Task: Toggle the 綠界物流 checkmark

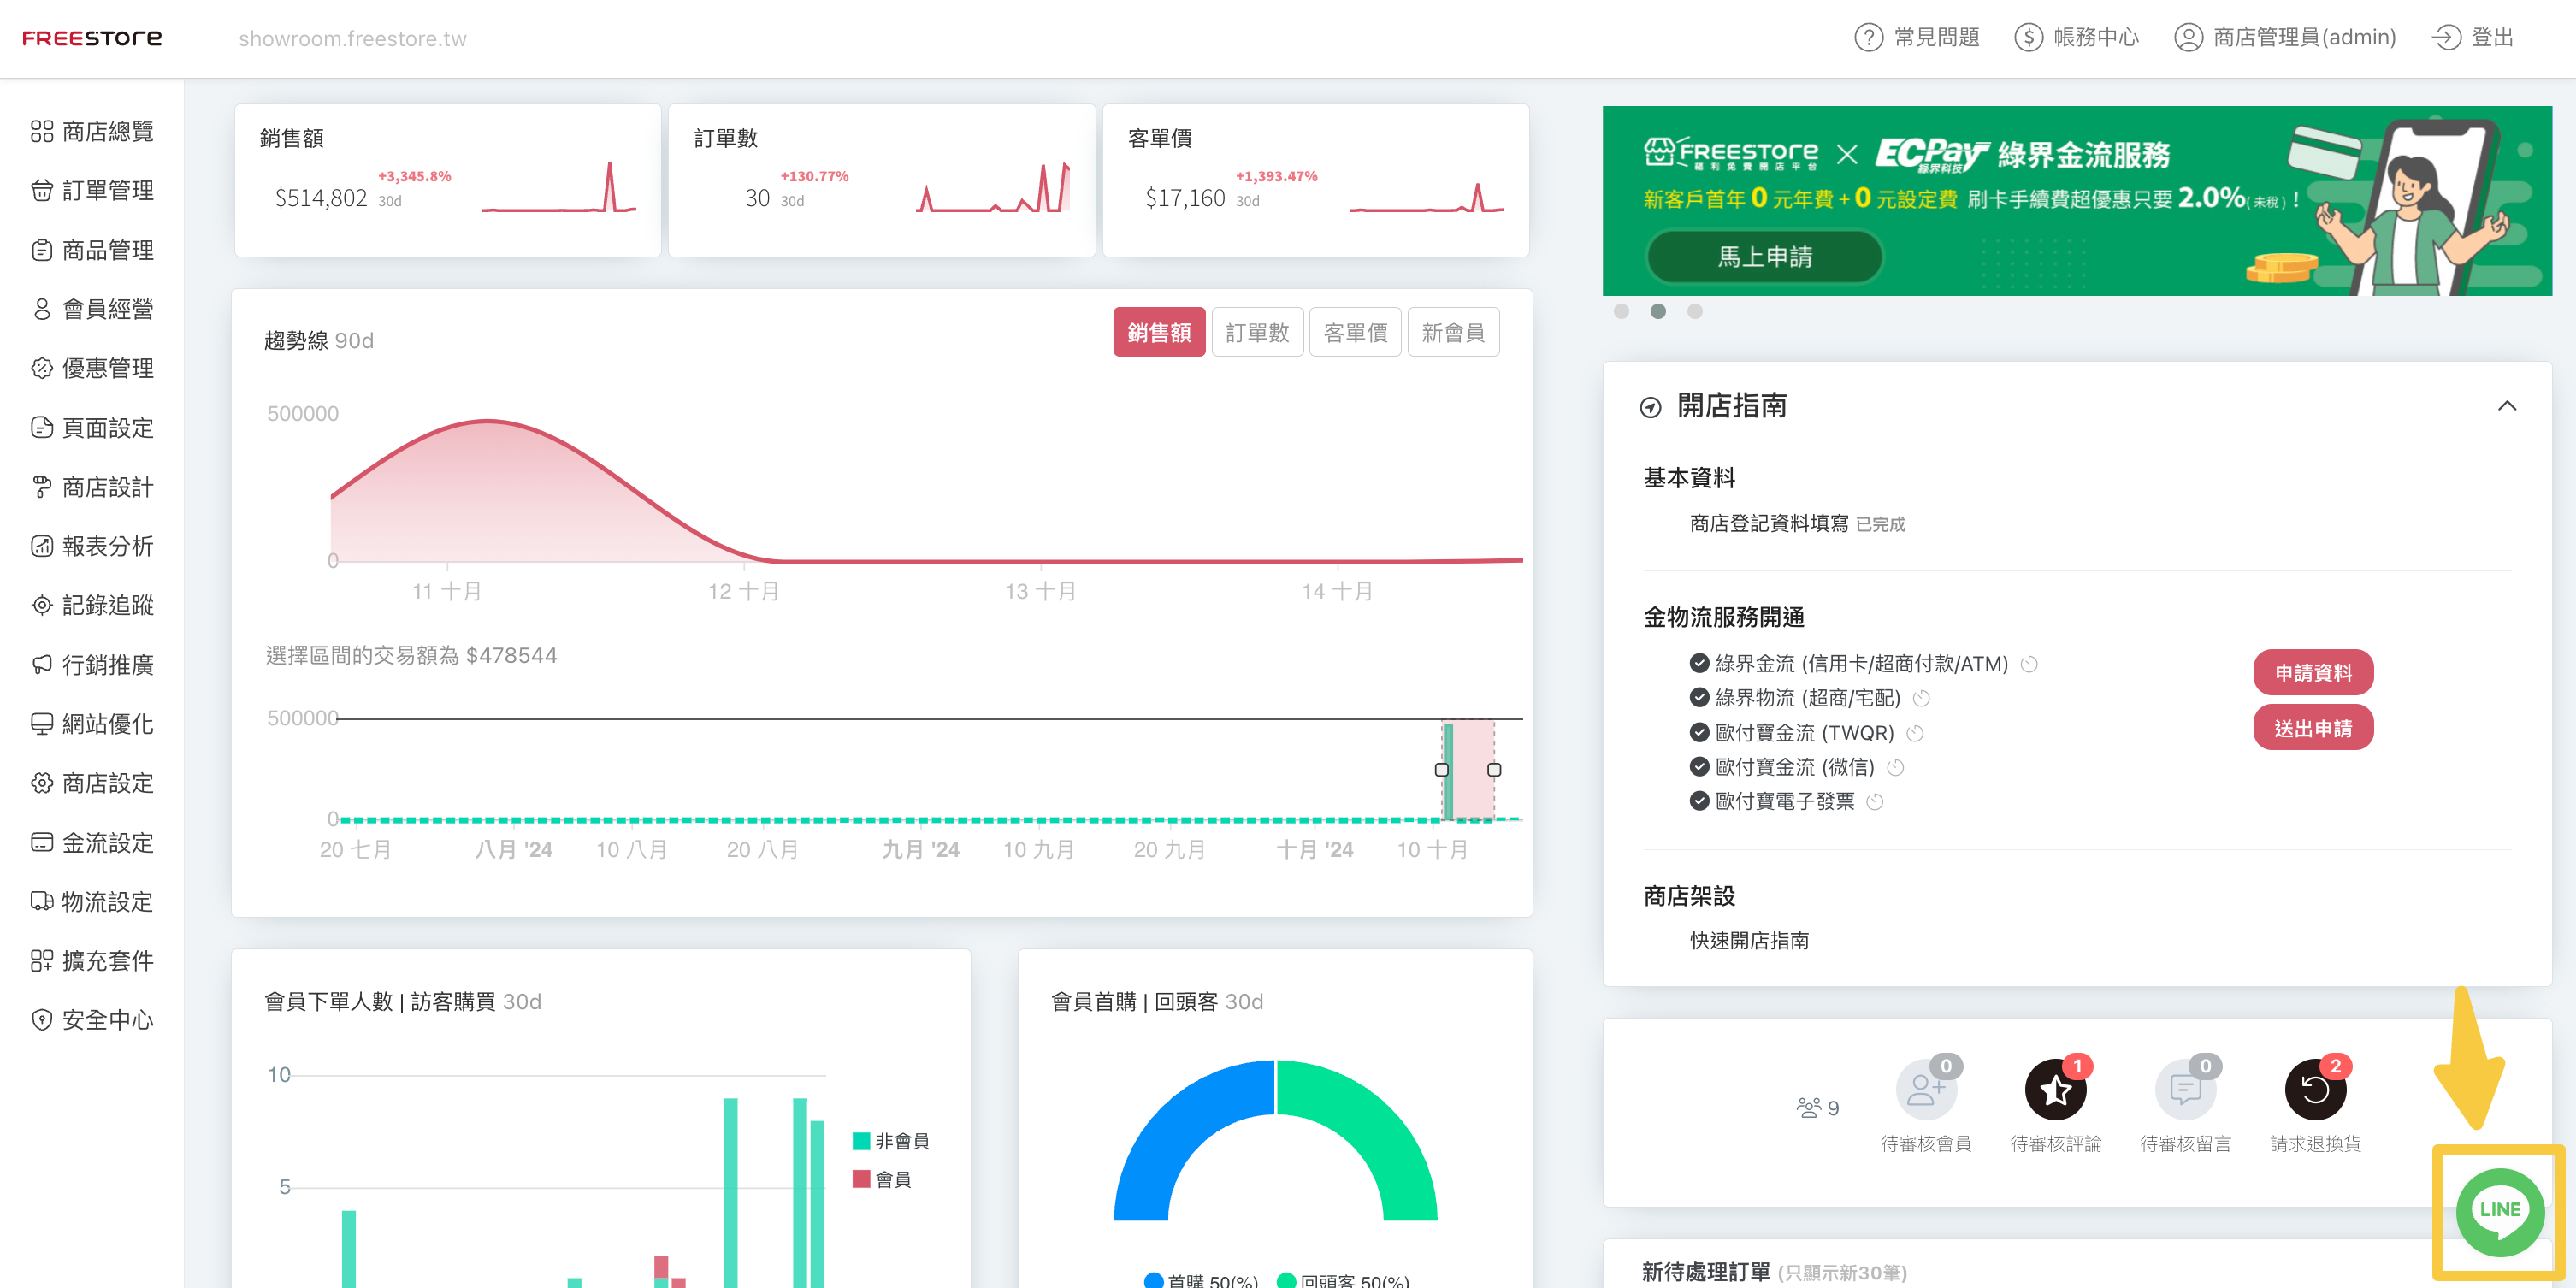Action: point(1699,697)
